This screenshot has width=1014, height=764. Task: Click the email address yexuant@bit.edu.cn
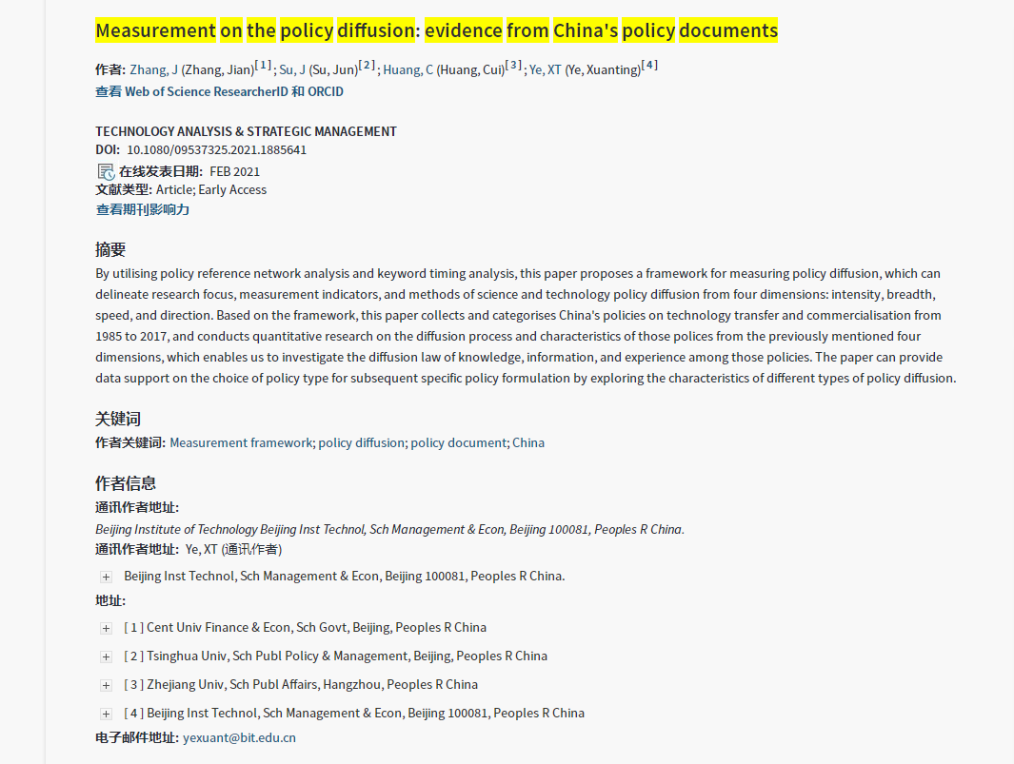[239, 738]
